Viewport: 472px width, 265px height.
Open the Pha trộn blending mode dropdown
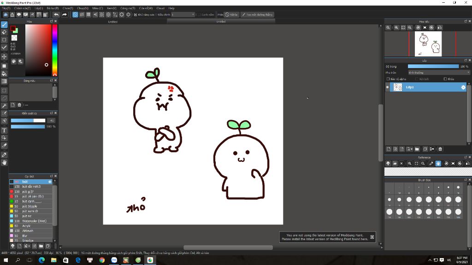[439, 73]
